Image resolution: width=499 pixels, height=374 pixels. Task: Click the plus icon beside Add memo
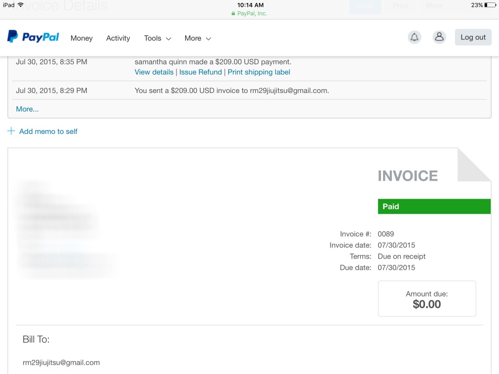pos(11,131)
